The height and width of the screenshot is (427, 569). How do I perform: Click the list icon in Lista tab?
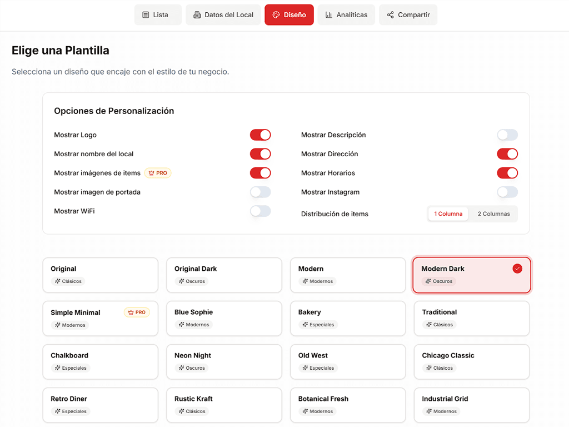(x=146, y=15)
